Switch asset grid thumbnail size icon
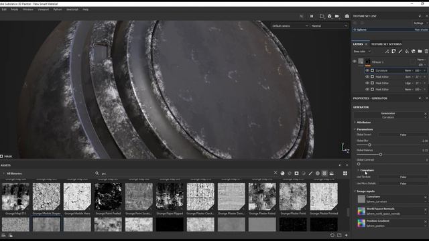This screenshot has width=429, height=241. (x=345, y=173)
